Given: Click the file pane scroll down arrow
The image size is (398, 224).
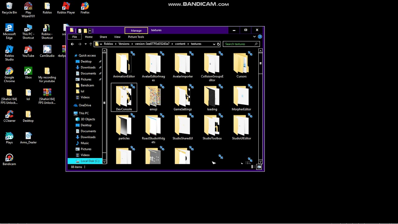Looking at the screenshot, I should pyautogui.click(x=261, y=162).
